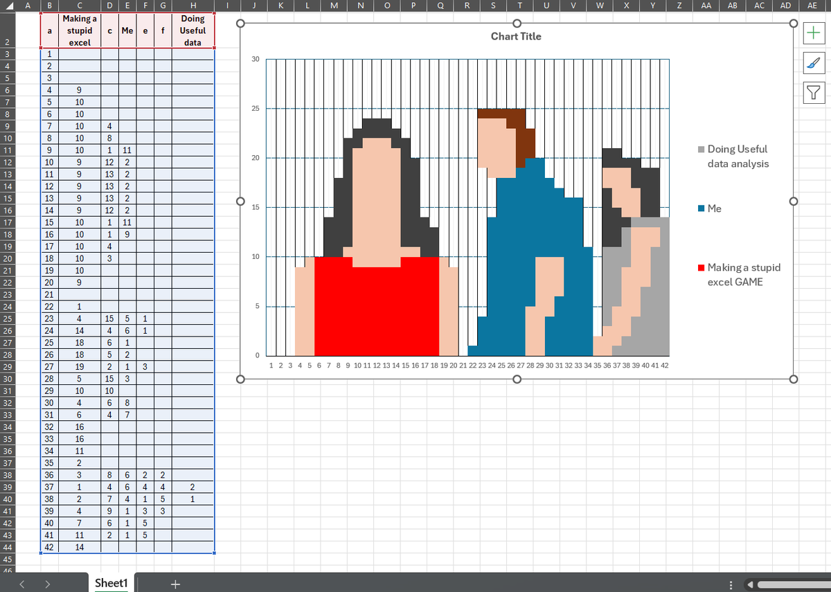
Task: Select the column T header
Action: pyautogui.click(x=519, y=6)
